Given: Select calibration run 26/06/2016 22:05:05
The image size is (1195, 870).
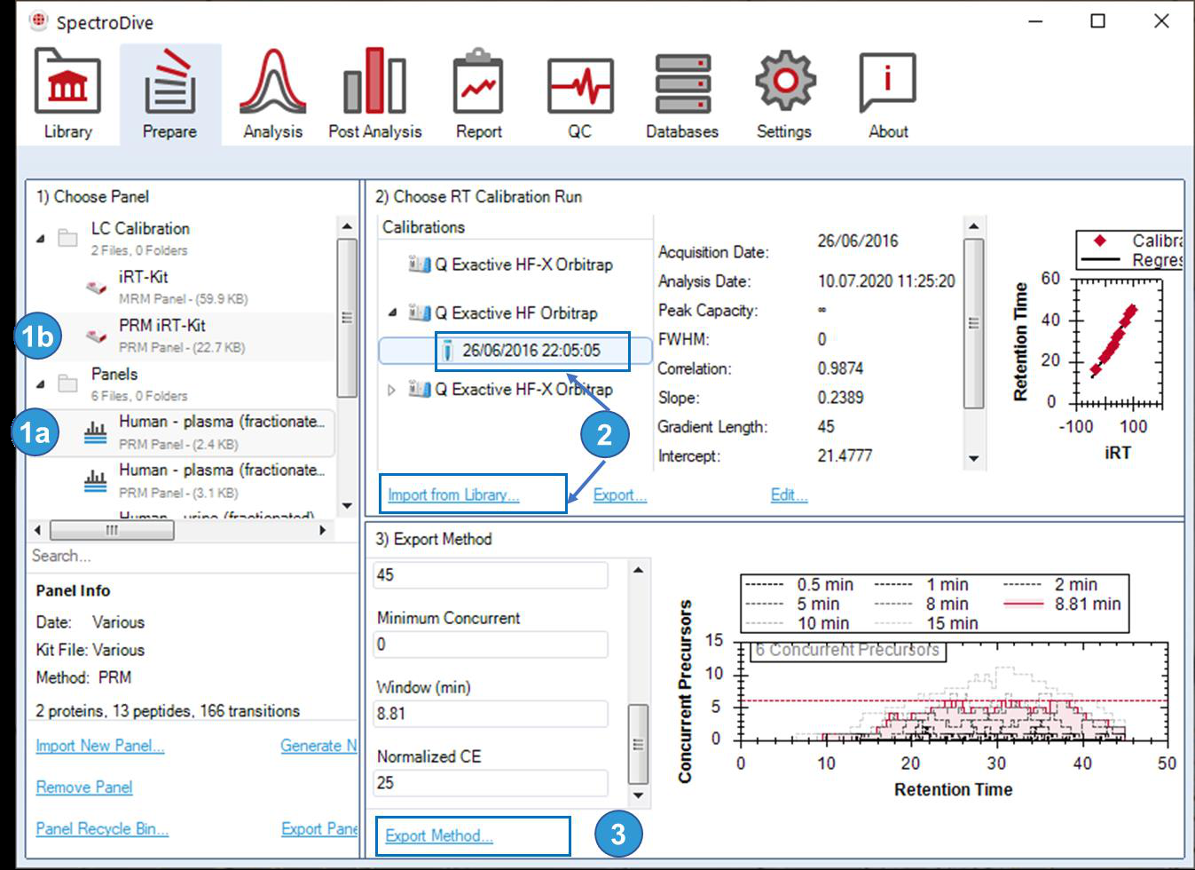Looking at the screenshot, I should [531, 351].
